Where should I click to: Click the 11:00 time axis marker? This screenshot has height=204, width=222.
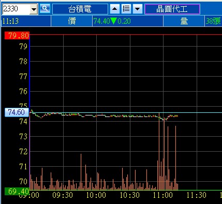(163, 195)
